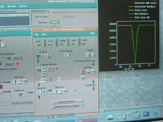Select radio button beside yellow square icon

55,80
